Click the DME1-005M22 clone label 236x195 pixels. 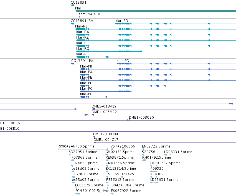(x=104, y=112)
